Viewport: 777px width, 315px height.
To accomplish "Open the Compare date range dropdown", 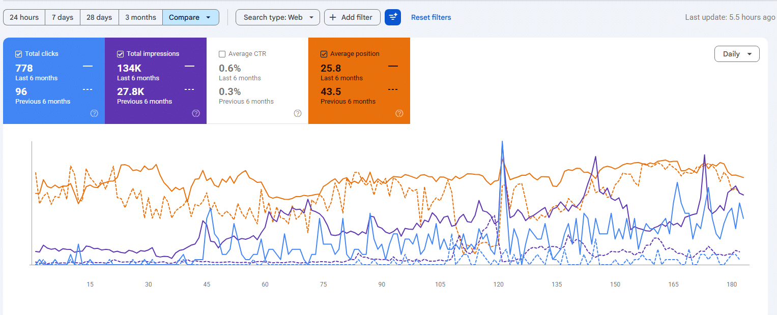I will (191, 17).
